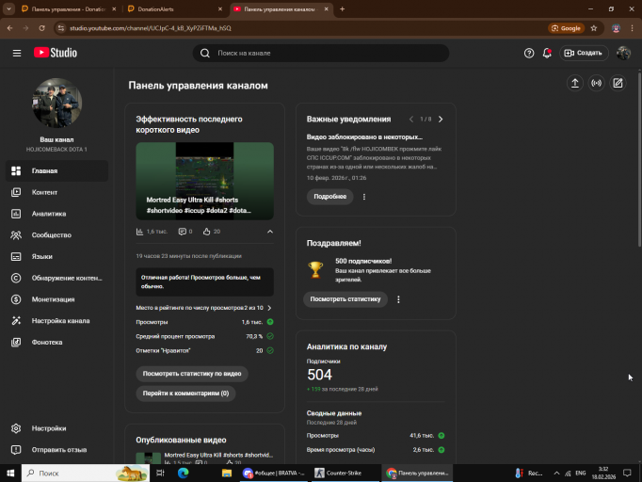
Task: Click Посмотреть статистику по видео button
Action: [x=192, y=374]
